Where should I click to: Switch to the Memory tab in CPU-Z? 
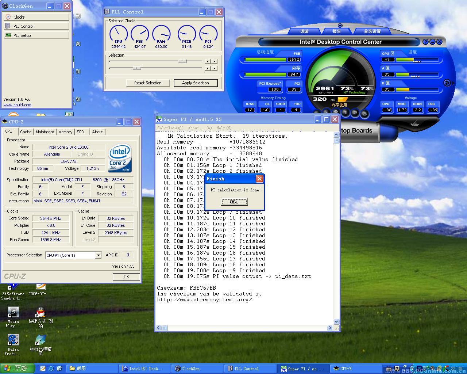[65, 132]
